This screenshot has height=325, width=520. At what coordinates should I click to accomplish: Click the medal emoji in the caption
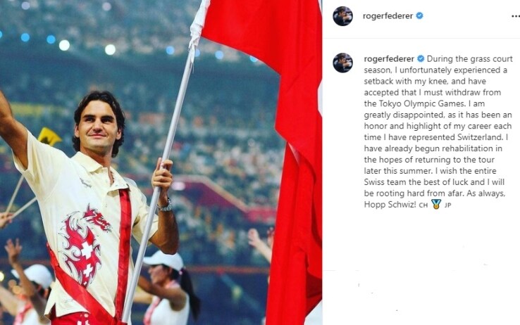click(436, 204)
